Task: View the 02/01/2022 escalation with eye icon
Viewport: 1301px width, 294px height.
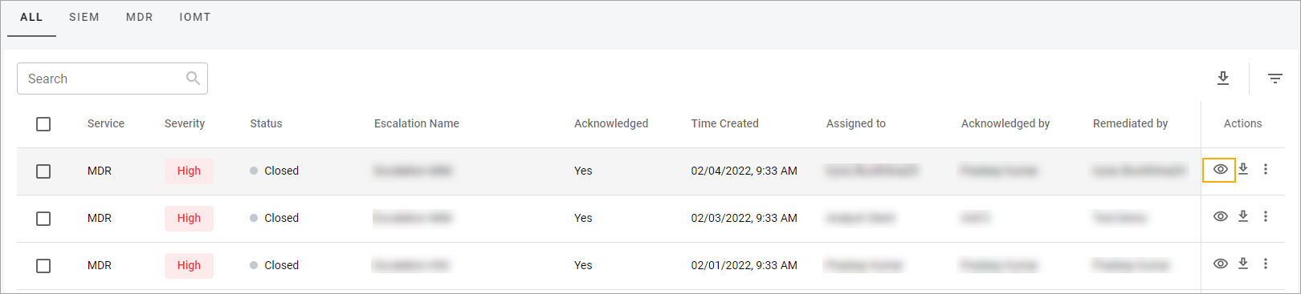Action: (1220, 264)
